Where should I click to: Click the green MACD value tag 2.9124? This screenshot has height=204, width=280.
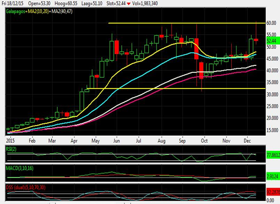[272, 176]
